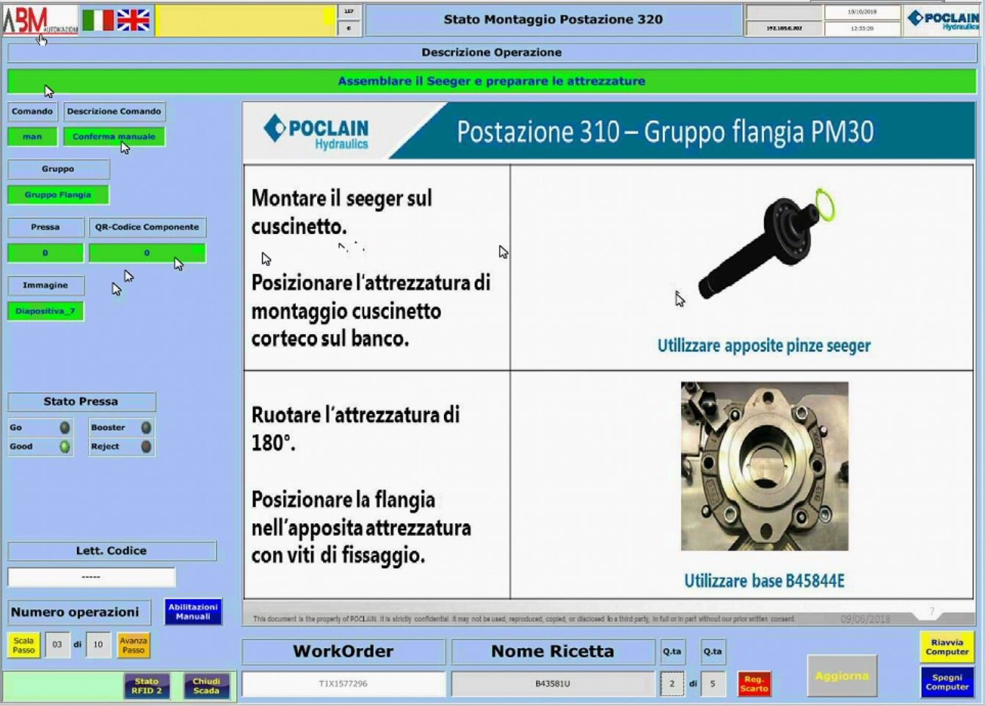The height and width of the screenshot is (706, 985).
Task: Click the Reject status indicator light
Action: click(x=146, y=446)
